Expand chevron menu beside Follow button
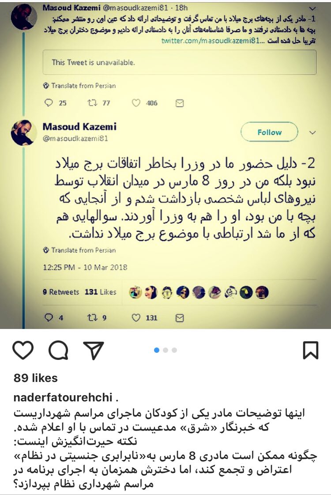This screenshot has height=495, width=331. (312, 132)
